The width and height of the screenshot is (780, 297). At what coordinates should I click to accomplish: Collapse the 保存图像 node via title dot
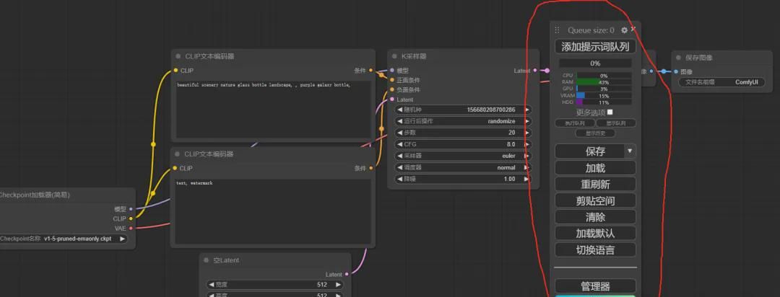(678, 58)
